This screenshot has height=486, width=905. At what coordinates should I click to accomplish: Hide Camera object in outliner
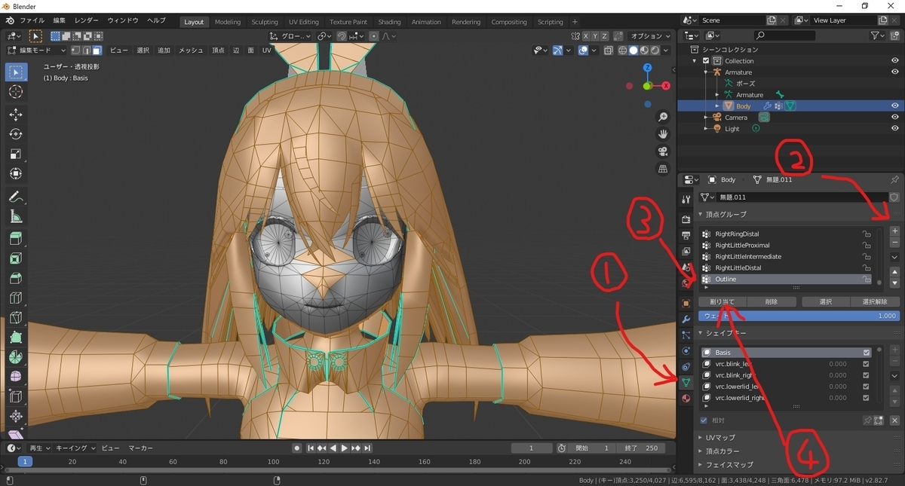[894, 118]
